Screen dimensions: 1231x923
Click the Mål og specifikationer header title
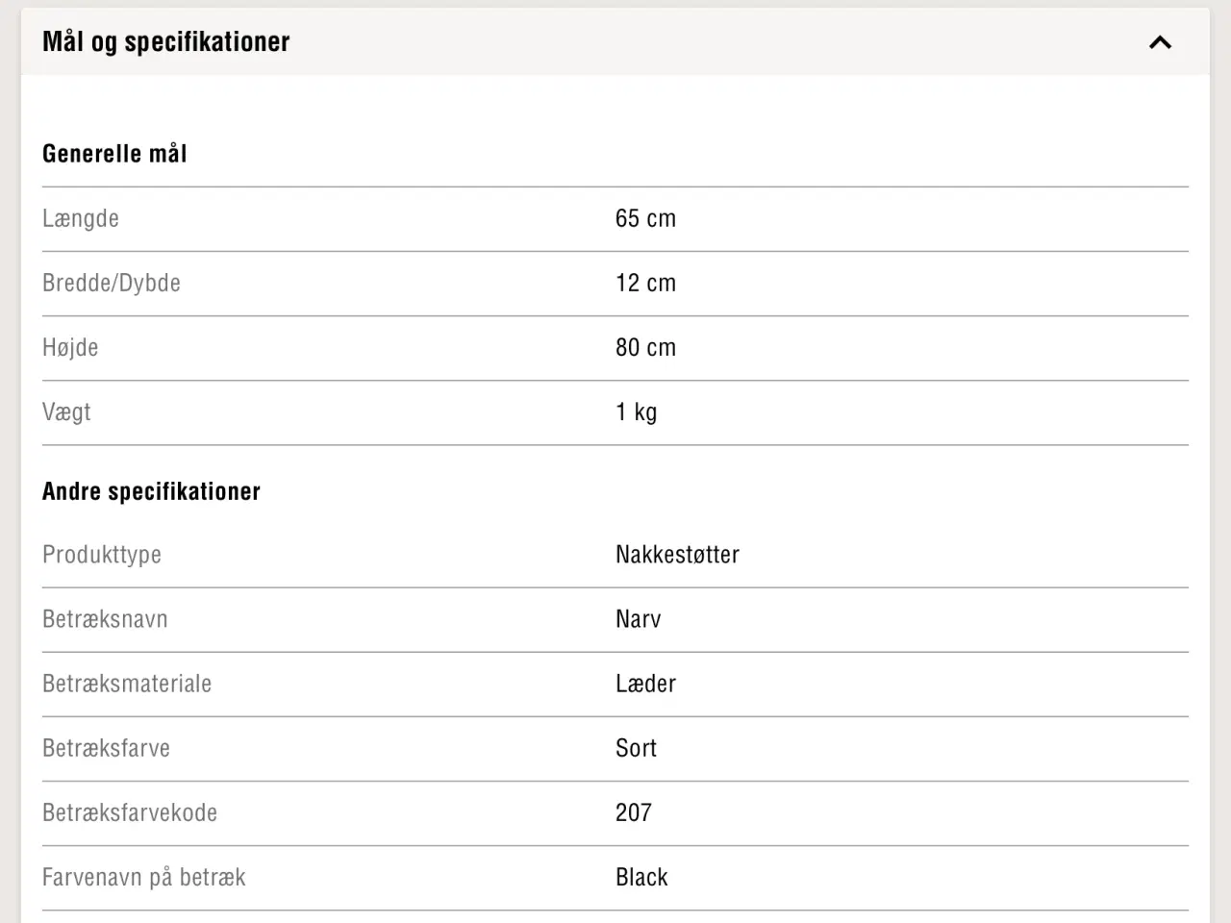point(166,41)
